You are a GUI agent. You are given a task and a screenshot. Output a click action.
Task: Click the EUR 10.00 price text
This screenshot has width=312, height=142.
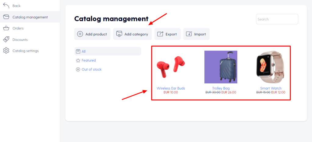click(x=171, y=92)
